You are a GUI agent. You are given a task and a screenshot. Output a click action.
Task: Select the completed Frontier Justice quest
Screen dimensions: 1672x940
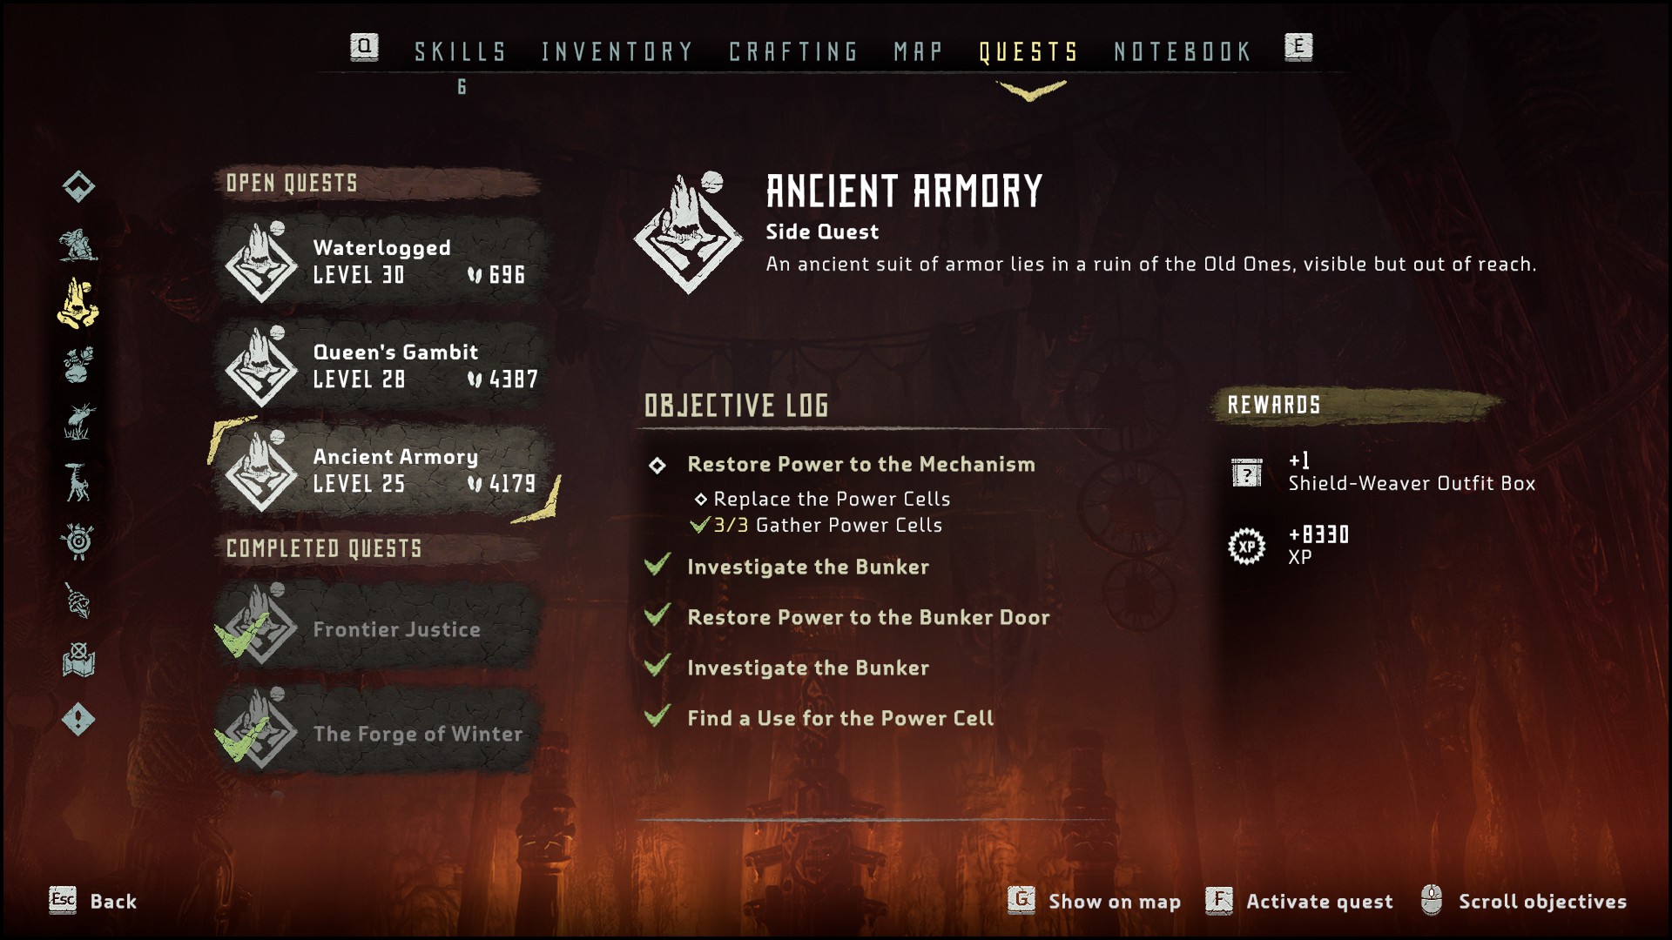point(381,627)
